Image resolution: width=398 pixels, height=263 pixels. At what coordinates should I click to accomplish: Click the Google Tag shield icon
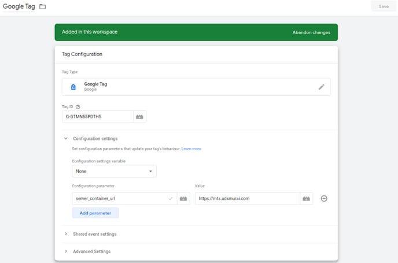point(73,87)
